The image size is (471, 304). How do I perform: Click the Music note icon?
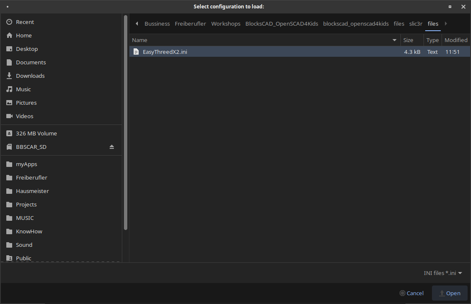tap(9, 89)
